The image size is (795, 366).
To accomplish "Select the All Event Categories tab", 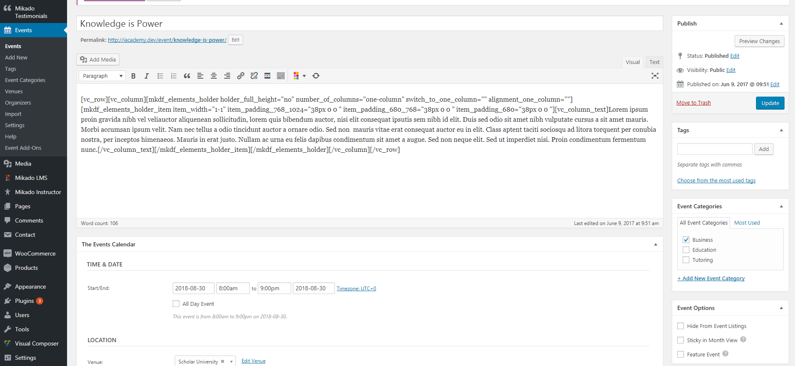I will click(704, 223).
